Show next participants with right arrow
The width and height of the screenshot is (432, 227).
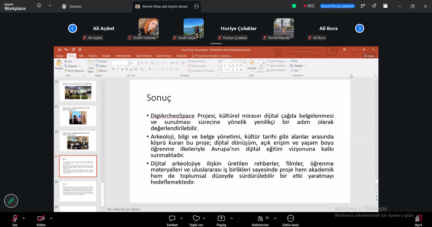click(359, 28)
